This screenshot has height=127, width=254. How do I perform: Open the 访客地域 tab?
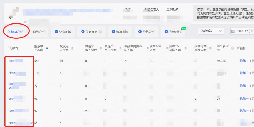[63, 32]
